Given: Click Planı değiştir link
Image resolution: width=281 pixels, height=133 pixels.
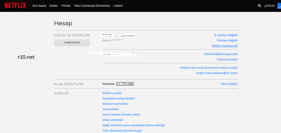Looking at the screenshot, I should (x=229, y=84).
